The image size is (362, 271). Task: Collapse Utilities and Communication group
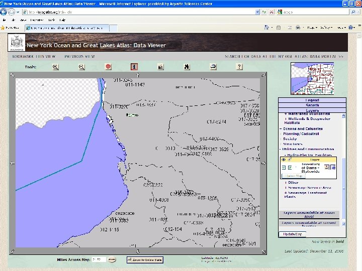[x=281, y=149]
